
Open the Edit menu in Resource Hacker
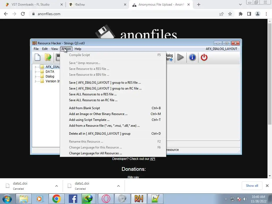tap(45, 49)
